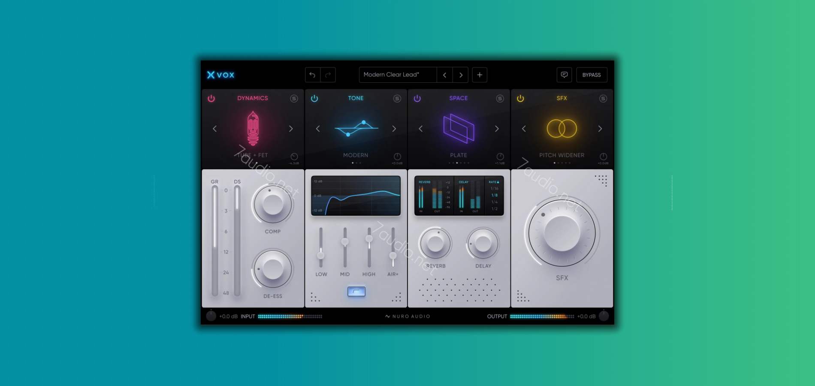The height and width of the screenshot is (386, 815).
Task: Click the output gain knob
Action: [x=604, y=316]
